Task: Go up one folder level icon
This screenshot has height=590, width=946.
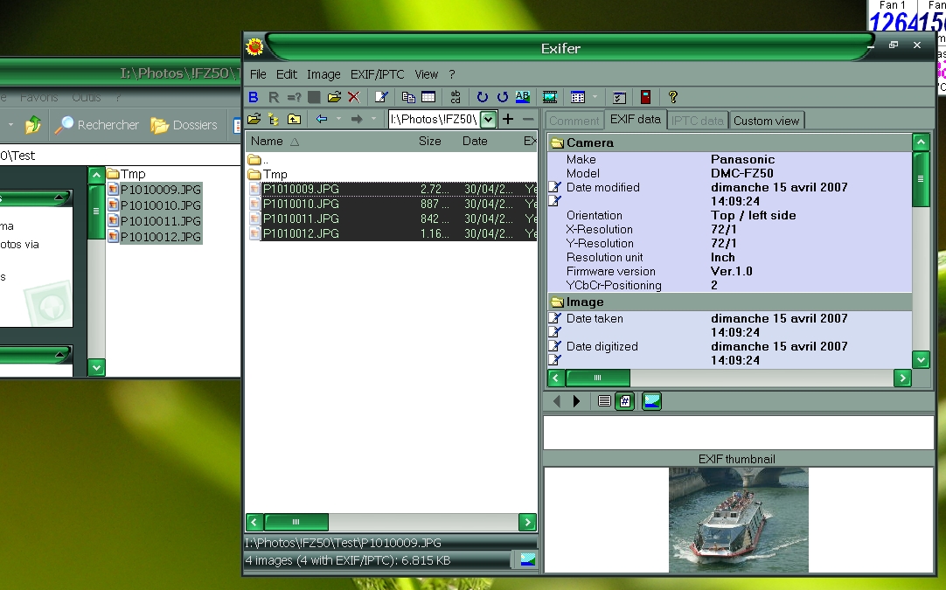Action: click(294, 119)
